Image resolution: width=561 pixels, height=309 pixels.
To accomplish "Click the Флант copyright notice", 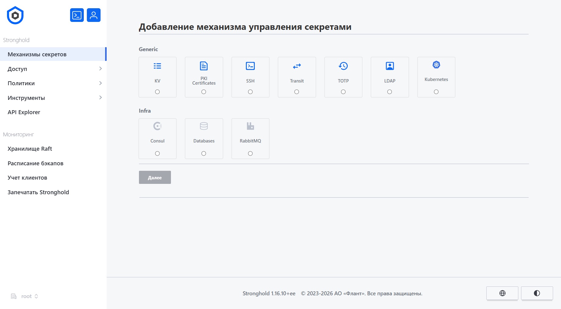I will pos(362,293).
